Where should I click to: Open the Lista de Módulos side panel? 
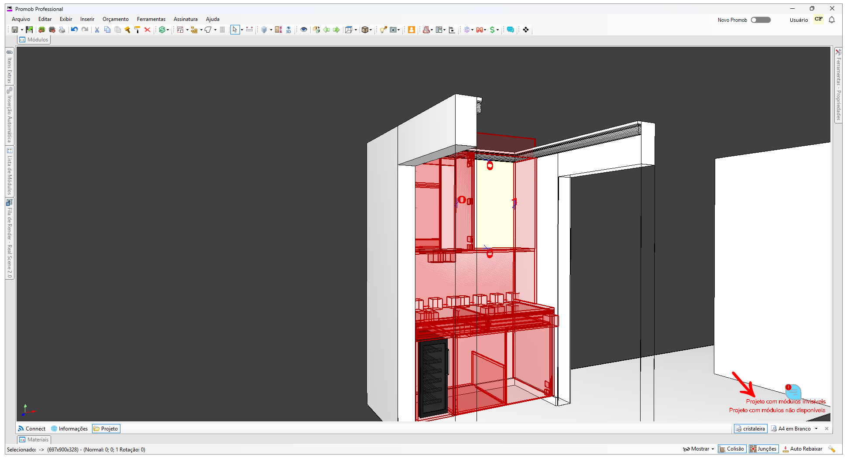click(10, 172)
